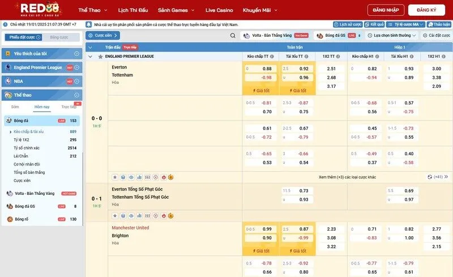453x277 pixels.
Task: Favorite the England Premier League star
Action: click(x=100, y=57)
